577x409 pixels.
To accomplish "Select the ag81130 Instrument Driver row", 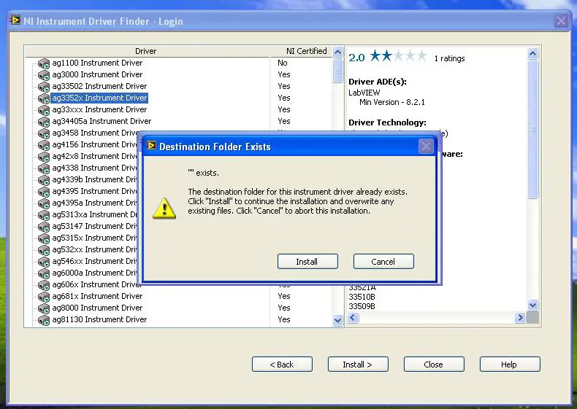I will 99,320.
